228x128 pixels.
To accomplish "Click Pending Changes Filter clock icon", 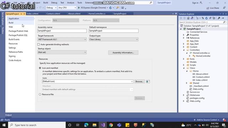I will (197, 18).
